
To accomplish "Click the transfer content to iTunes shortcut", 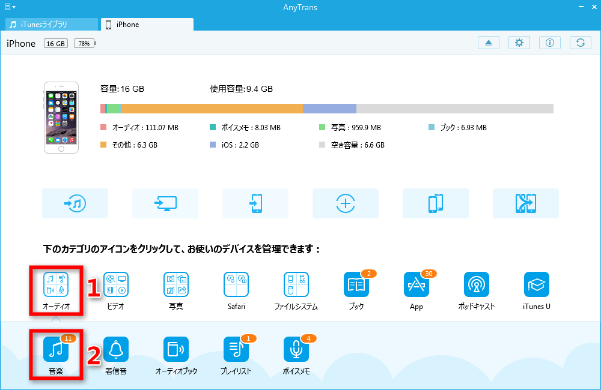I will pyautogui.click(x=75, y=203).
